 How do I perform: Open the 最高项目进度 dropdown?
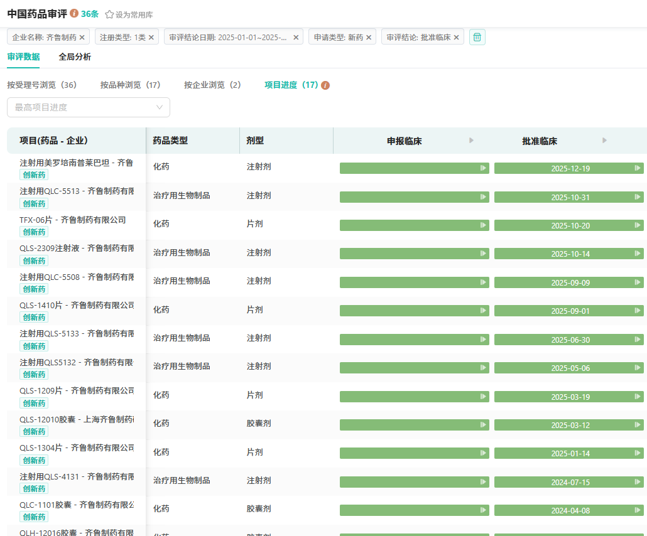(89, 107)
